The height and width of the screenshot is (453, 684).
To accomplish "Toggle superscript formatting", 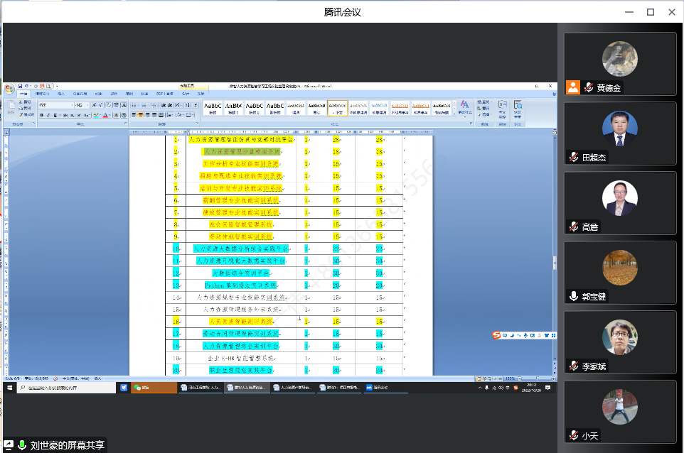I will click(78, 115).
